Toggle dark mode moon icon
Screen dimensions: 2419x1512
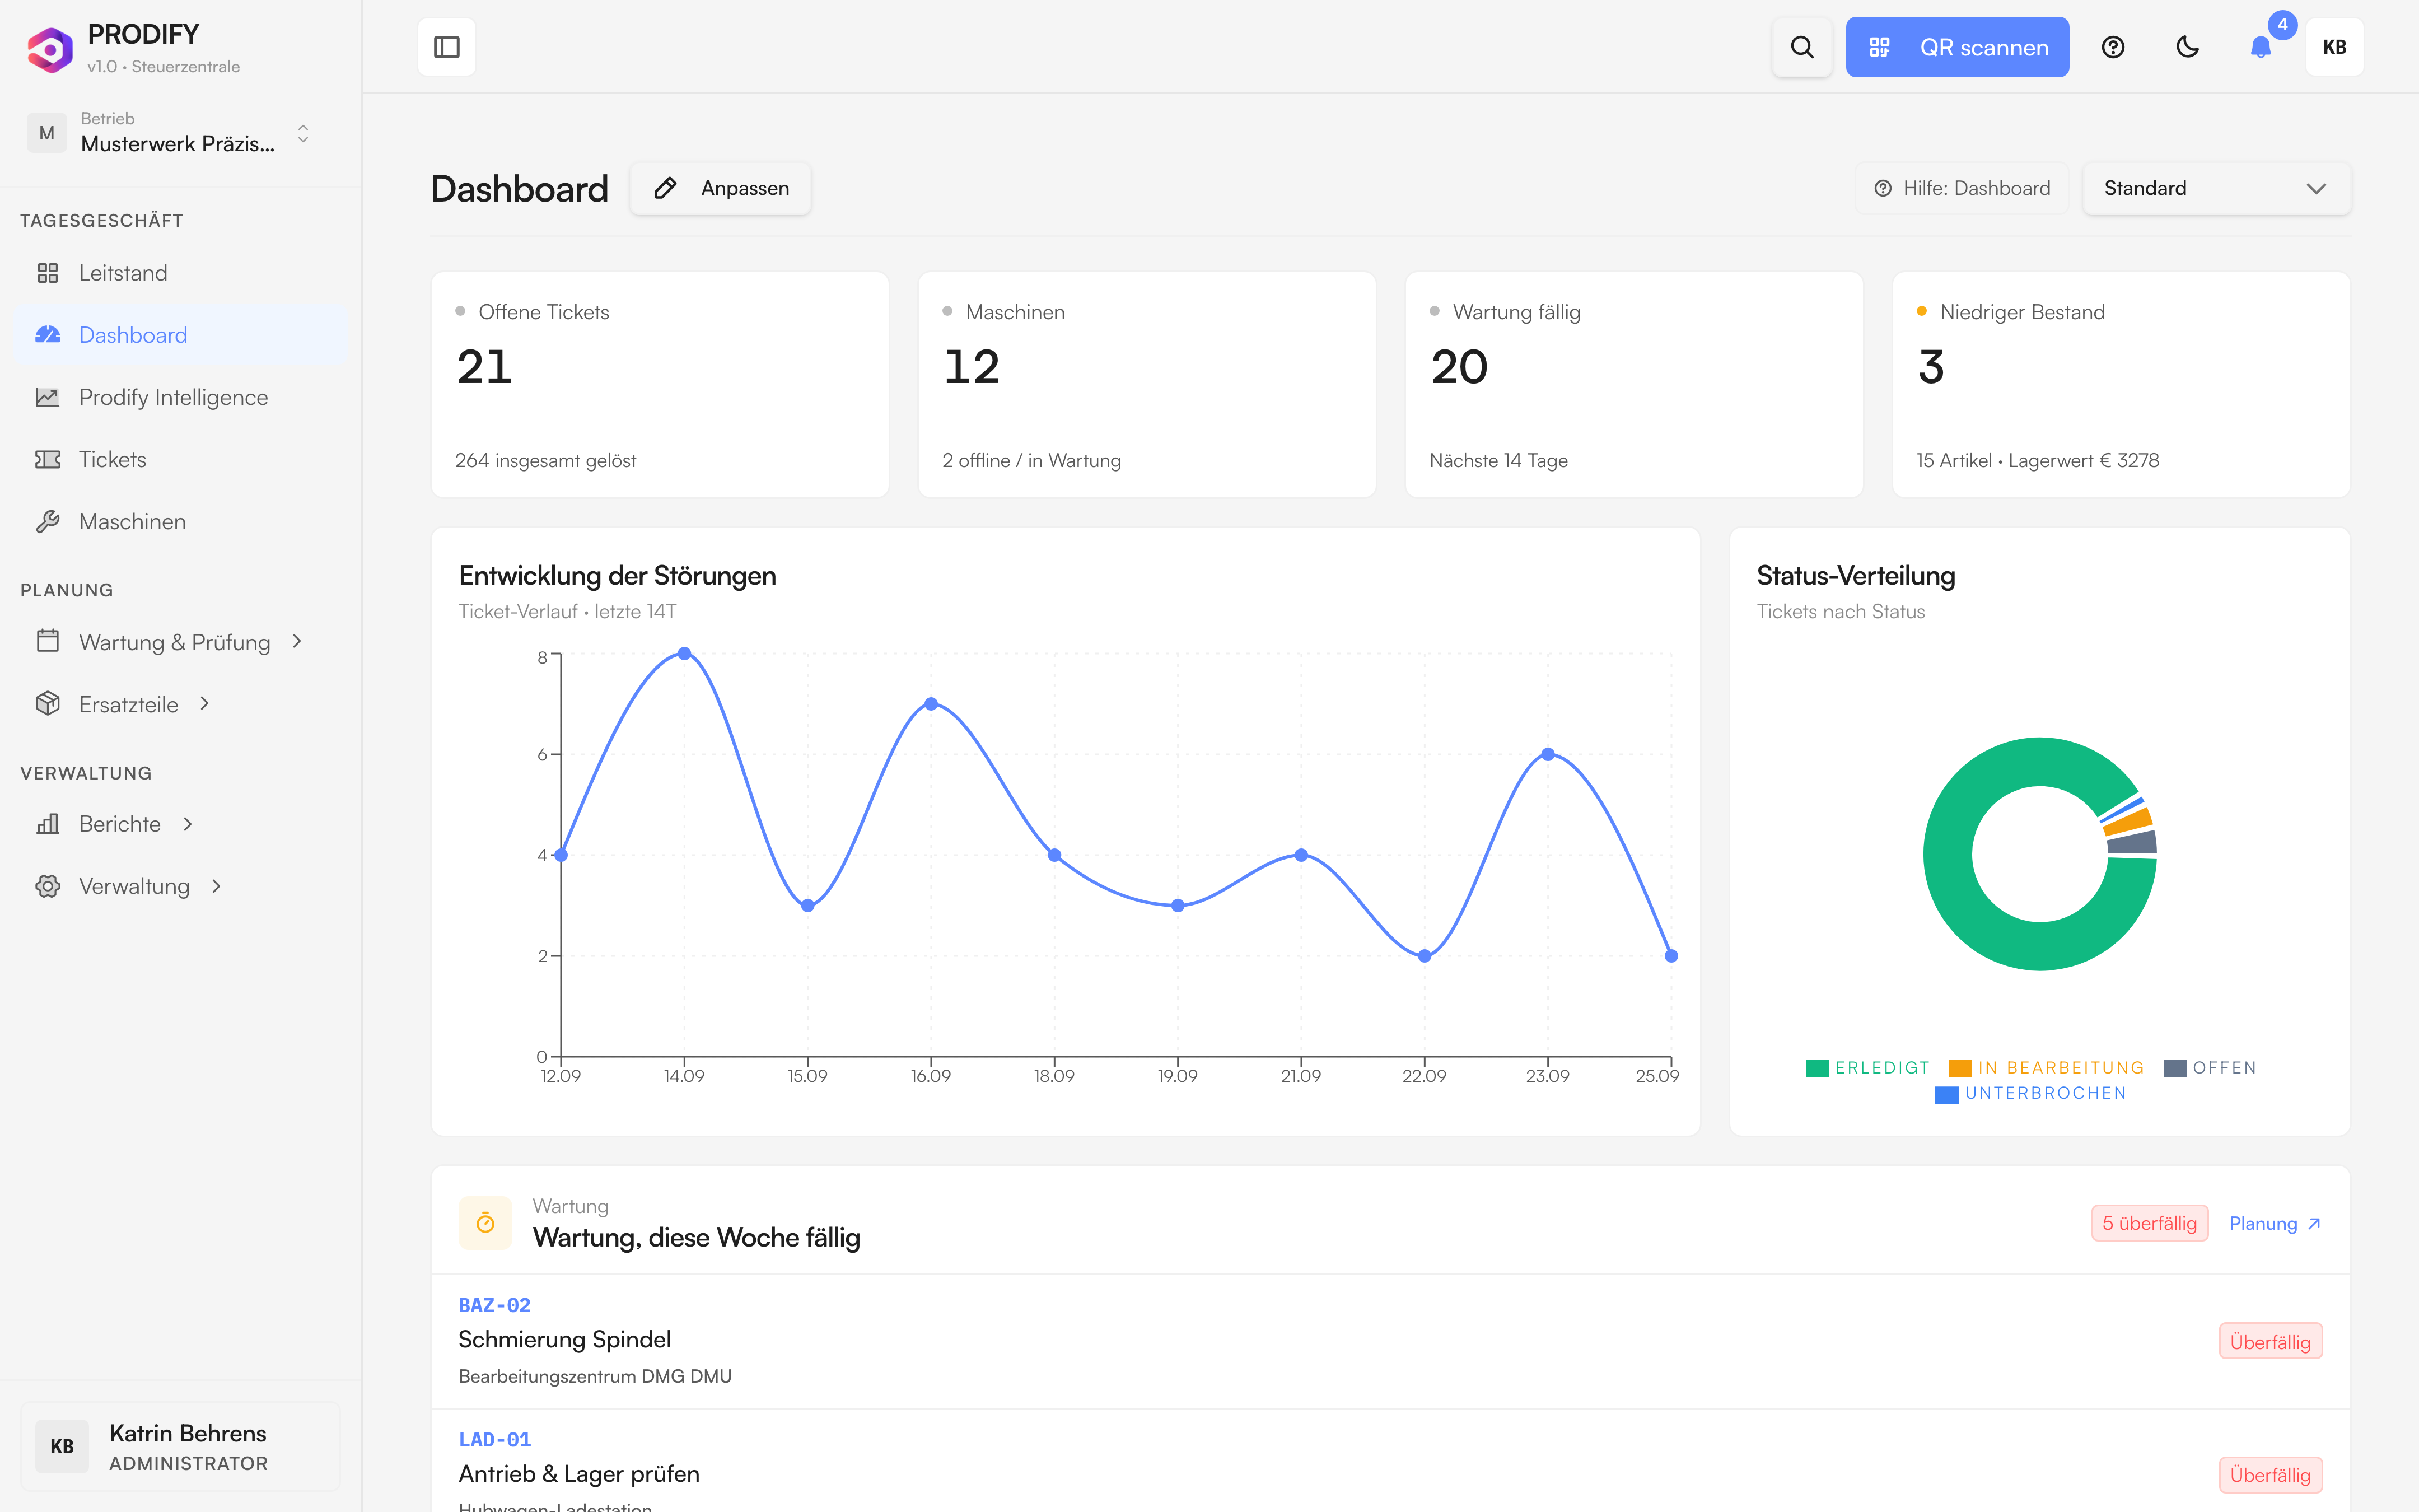(x=2187, y=47)
